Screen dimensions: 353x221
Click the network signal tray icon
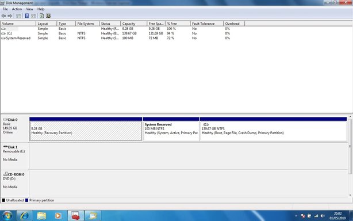[316, 216]
